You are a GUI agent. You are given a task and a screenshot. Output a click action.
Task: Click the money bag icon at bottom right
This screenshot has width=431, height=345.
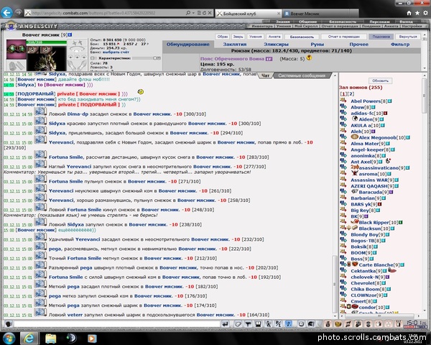(x=328, y=324)
